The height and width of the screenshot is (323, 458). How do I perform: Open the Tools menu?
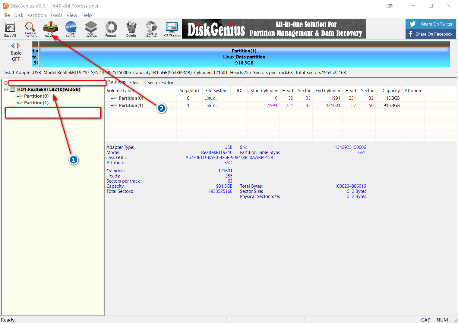(56, 15)
